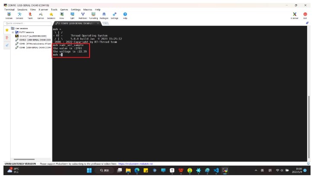314x176 pixels.
Task: Click the Session toolbar icon
Action: tap(9, 15)
